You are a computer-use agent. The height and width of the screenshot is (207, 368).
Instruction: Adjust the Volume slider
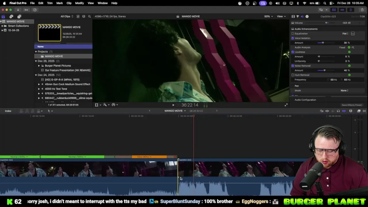pos(327,23)
